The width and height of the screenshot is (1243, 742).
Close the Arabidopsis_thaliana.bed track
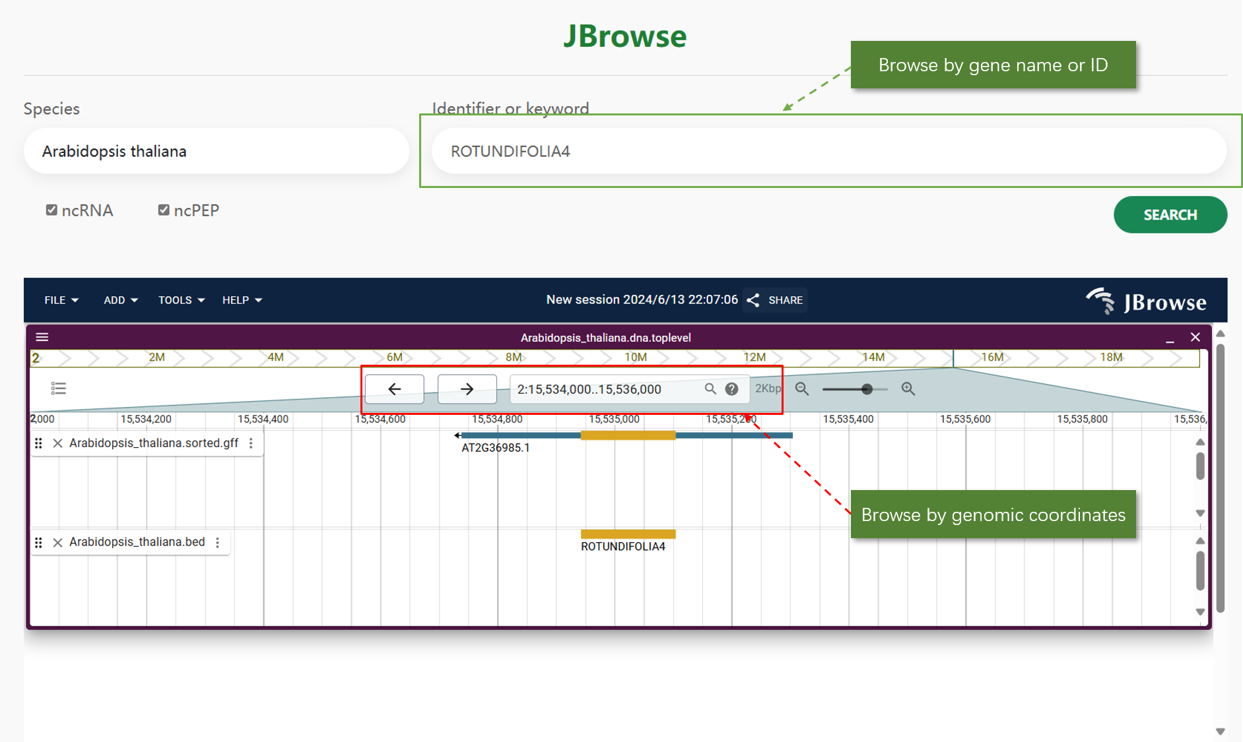[58, 542]
